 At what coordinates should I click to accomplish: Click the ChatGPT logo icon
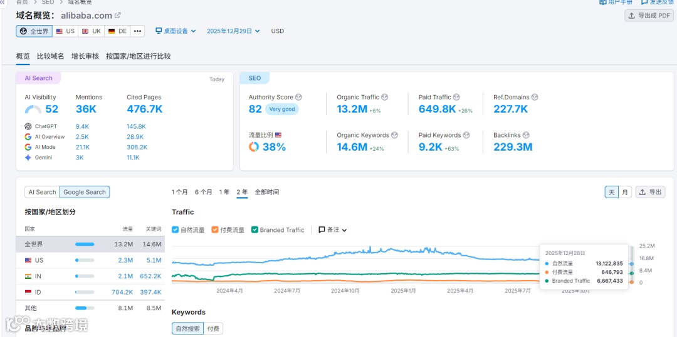pyautogui.click(x=28, y=126)
